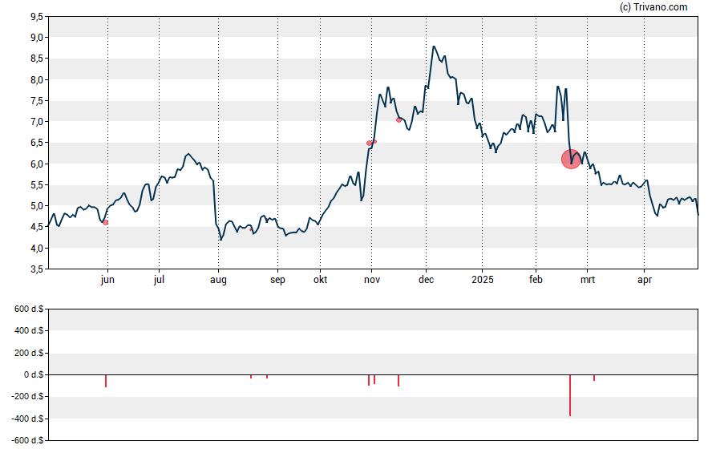Click the longest red bar near -400 d.$
The height and width of the screenshot is (453, 712).
click(570, 395)
